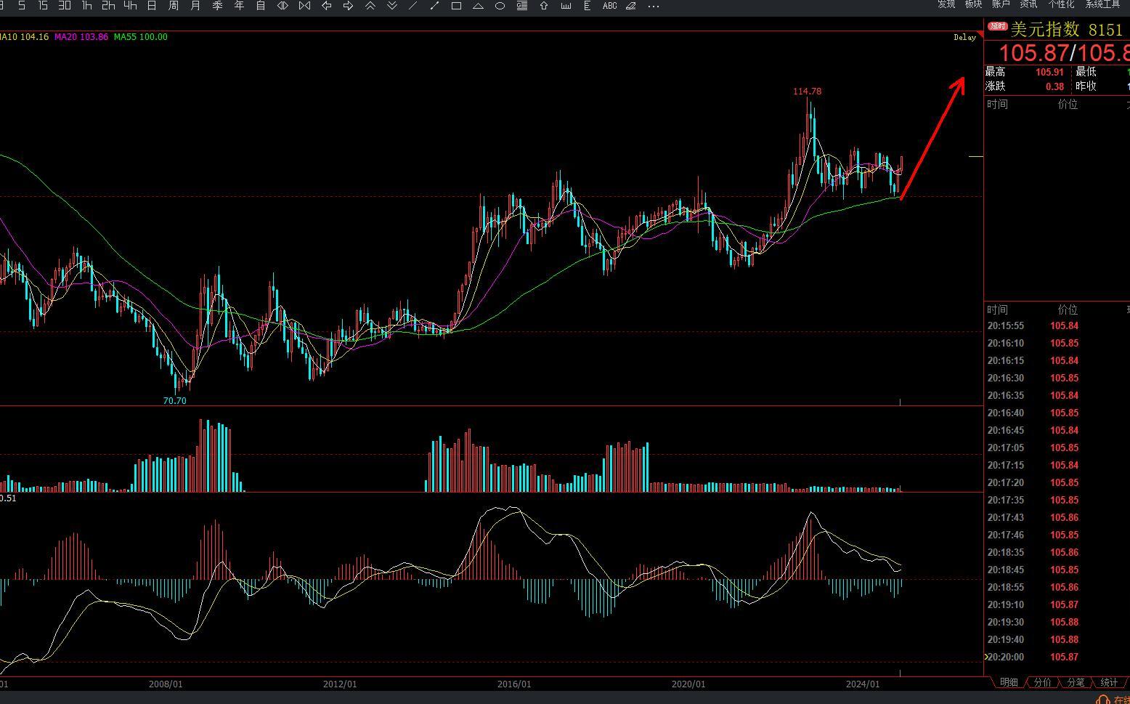Viewport: 1130px width, 704px height.
Task: Switch chart to 30-minute period
Action: point(65,6)
